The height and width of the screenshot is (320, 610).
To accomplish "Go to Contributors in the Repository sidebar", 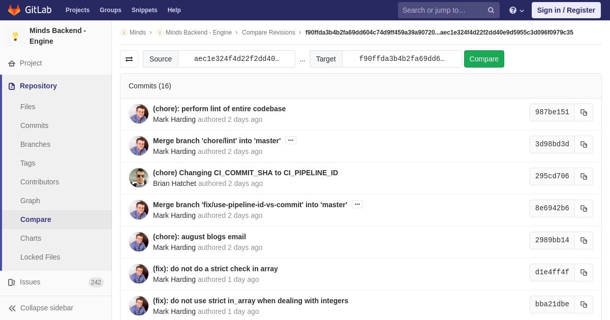I will tap(40, 182).
